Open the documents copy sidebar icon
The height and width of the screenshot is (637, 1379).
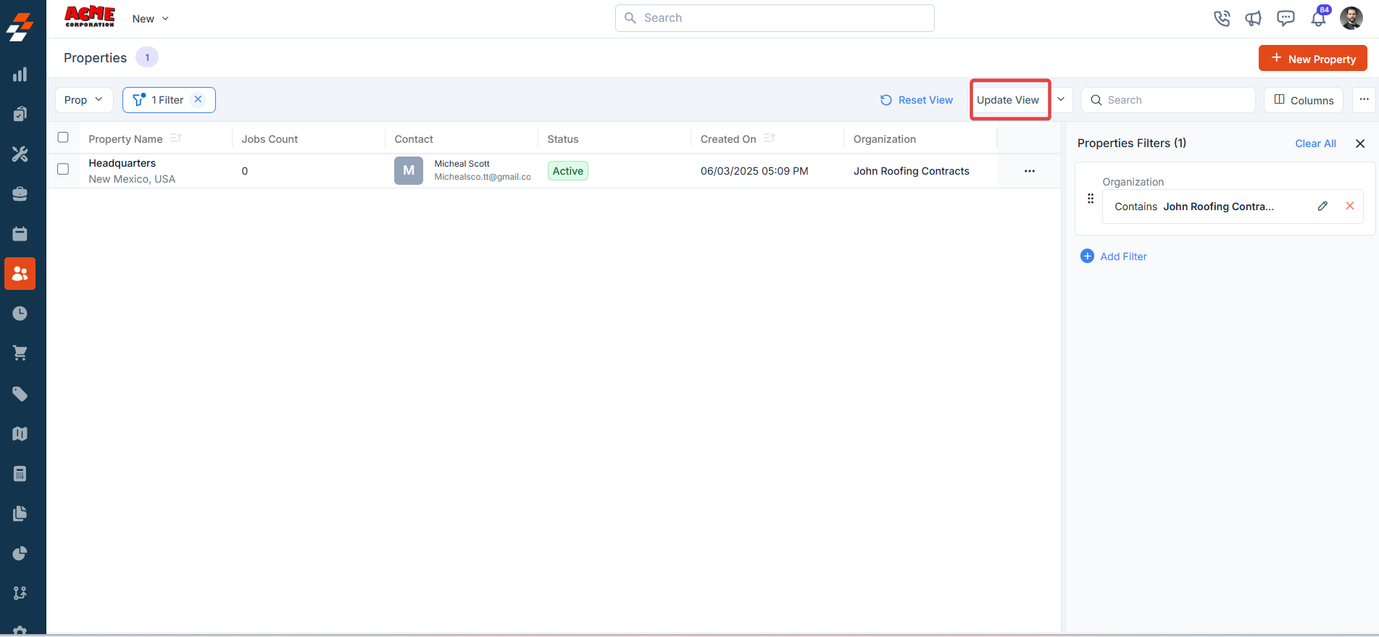(20, 513)
